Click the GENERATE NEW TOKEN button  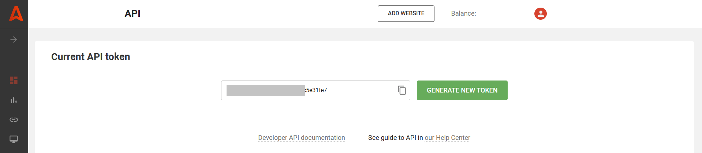(x=462, y=90)
